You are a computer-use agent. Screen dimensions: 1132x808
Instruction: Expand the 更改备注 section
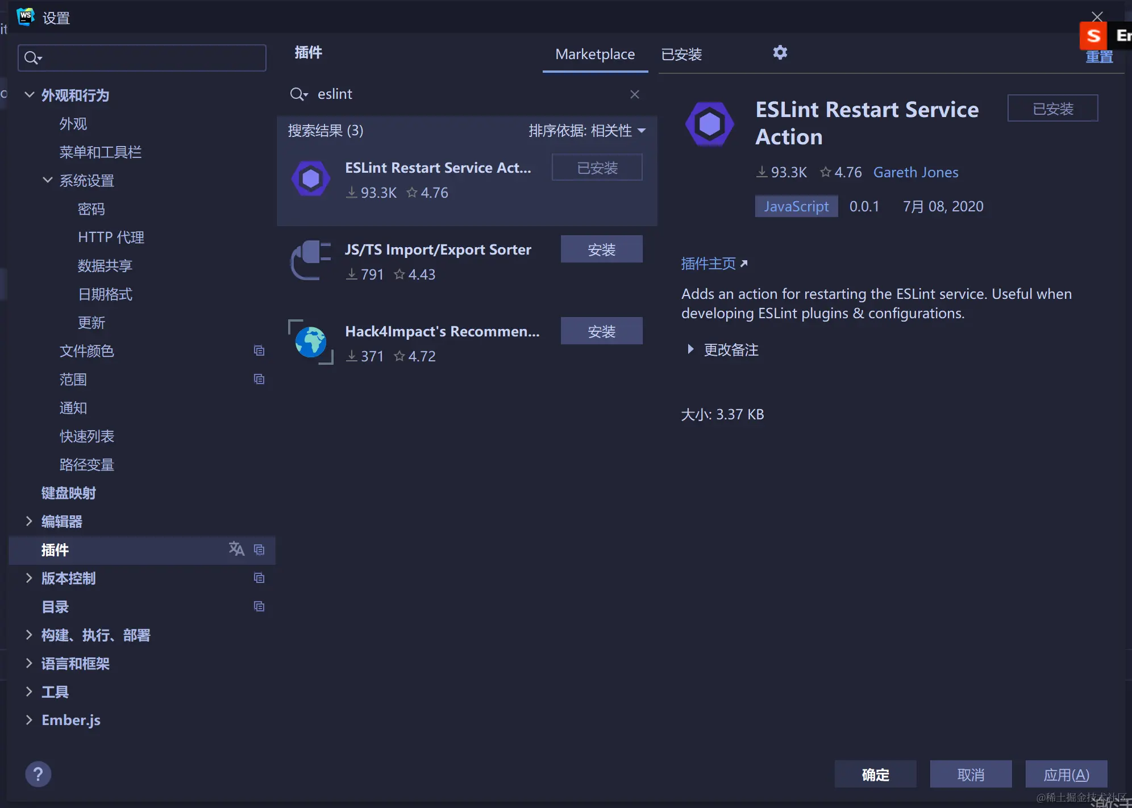tap(690, 349)
